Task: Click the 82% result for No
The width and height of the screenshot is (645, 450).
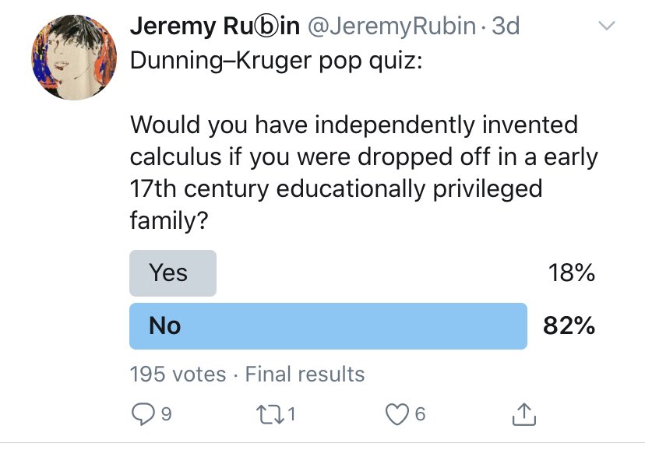Action: pyautogui.click(x=569, y=325)
